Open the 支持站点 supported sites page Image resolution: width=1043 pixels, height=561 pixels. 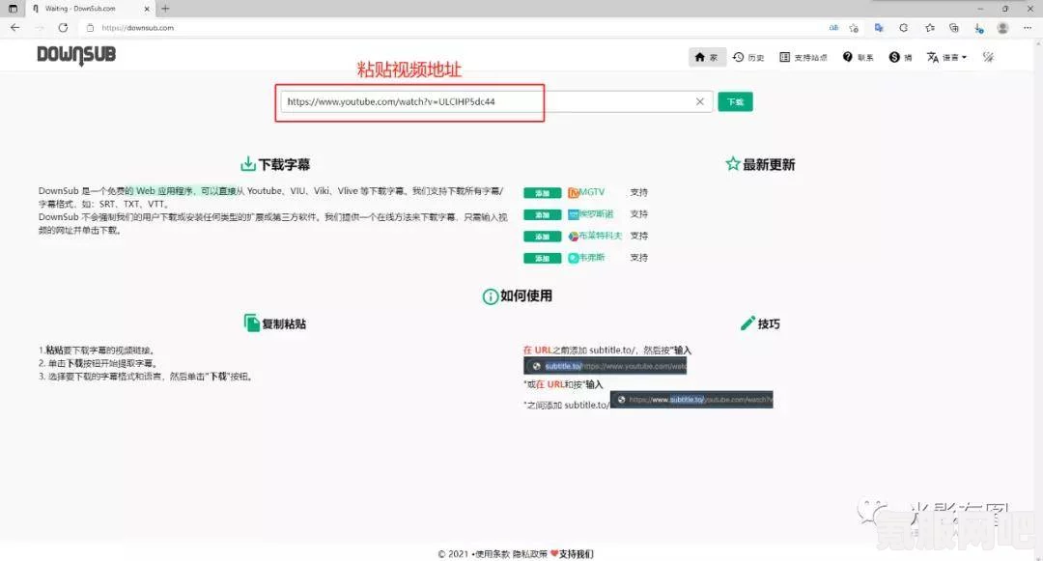803,57
